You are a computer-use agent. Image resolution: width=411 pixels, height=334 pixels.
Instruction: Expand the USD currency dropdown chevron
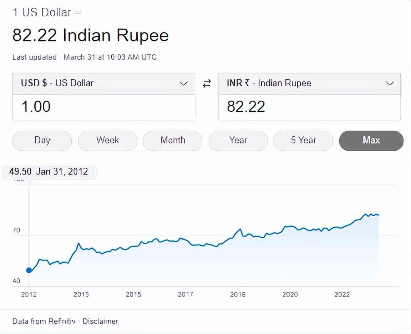tap(183, 83)
